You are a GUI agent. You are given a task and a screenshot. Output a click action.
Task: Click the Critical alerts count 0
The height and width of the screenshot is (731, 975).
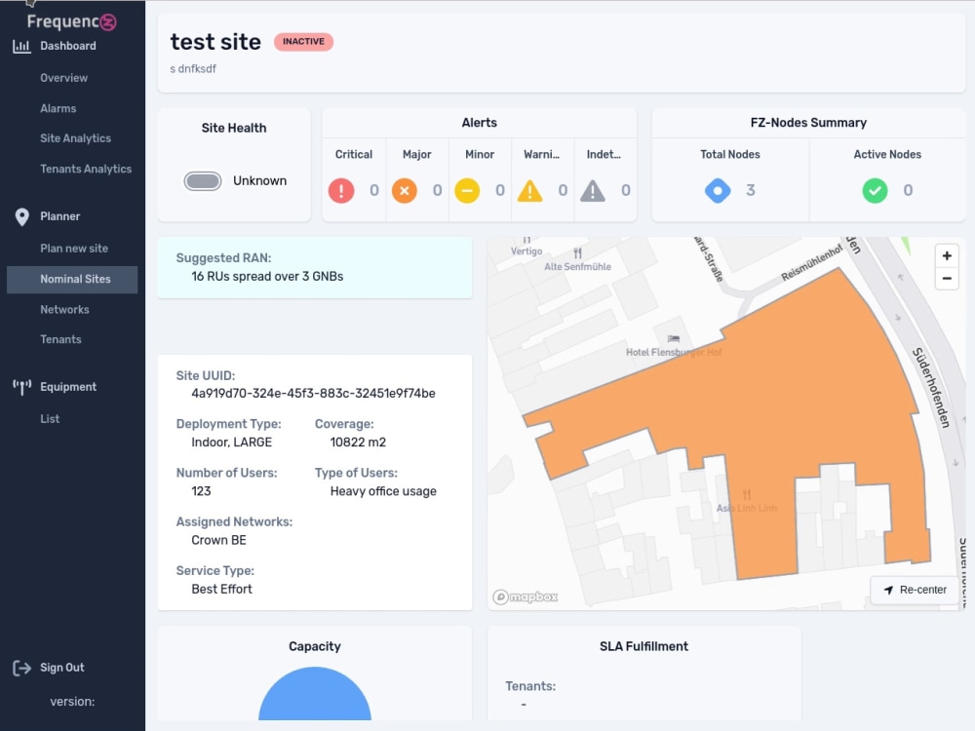coord(374,191)
